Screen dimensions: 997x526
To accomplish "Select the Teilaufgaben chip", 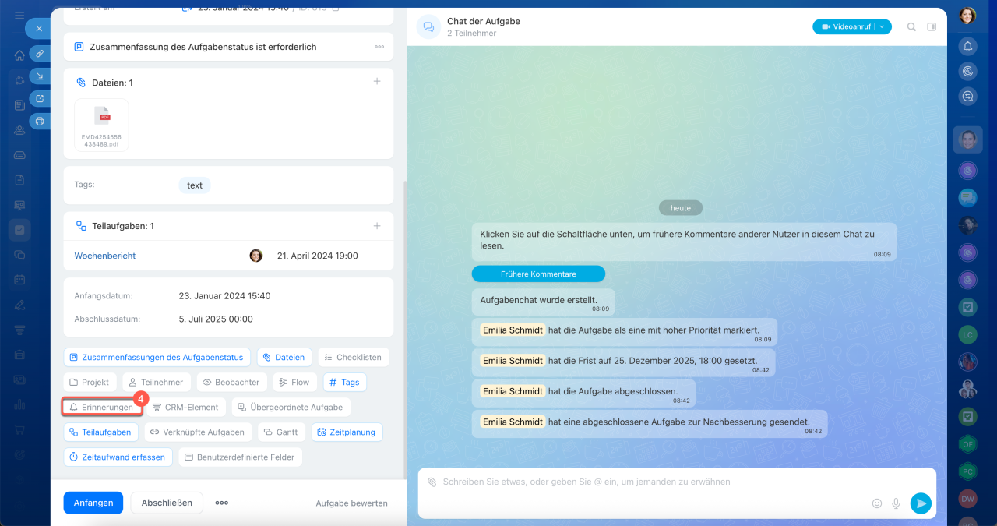I will [101, 432].
